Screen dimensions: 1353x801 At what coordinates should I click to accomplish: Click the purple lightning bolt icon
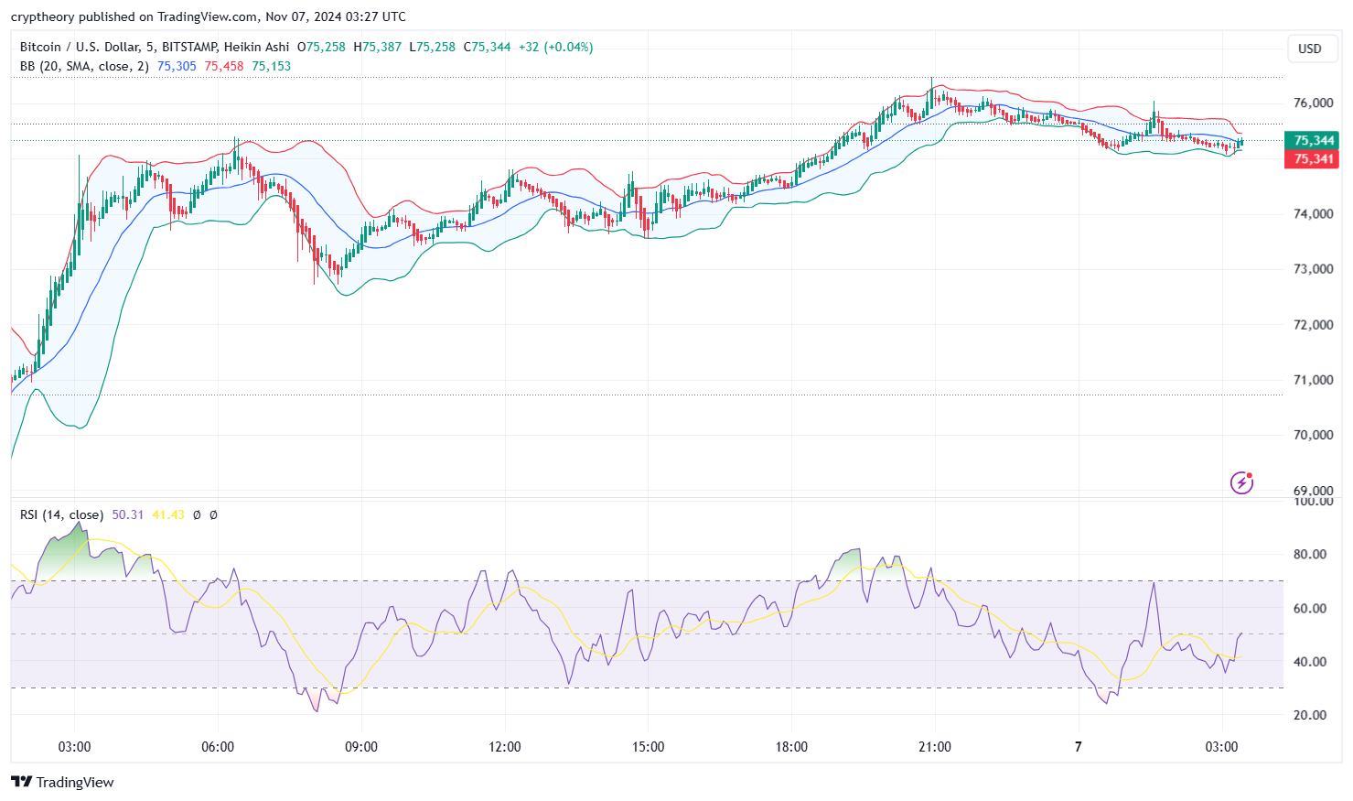[x=1241, y=482]
